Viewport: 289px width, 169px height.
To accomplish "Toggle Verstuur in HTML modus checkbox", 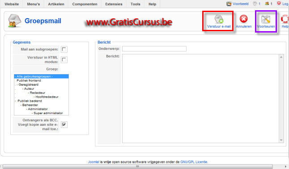I will [64, 60].
